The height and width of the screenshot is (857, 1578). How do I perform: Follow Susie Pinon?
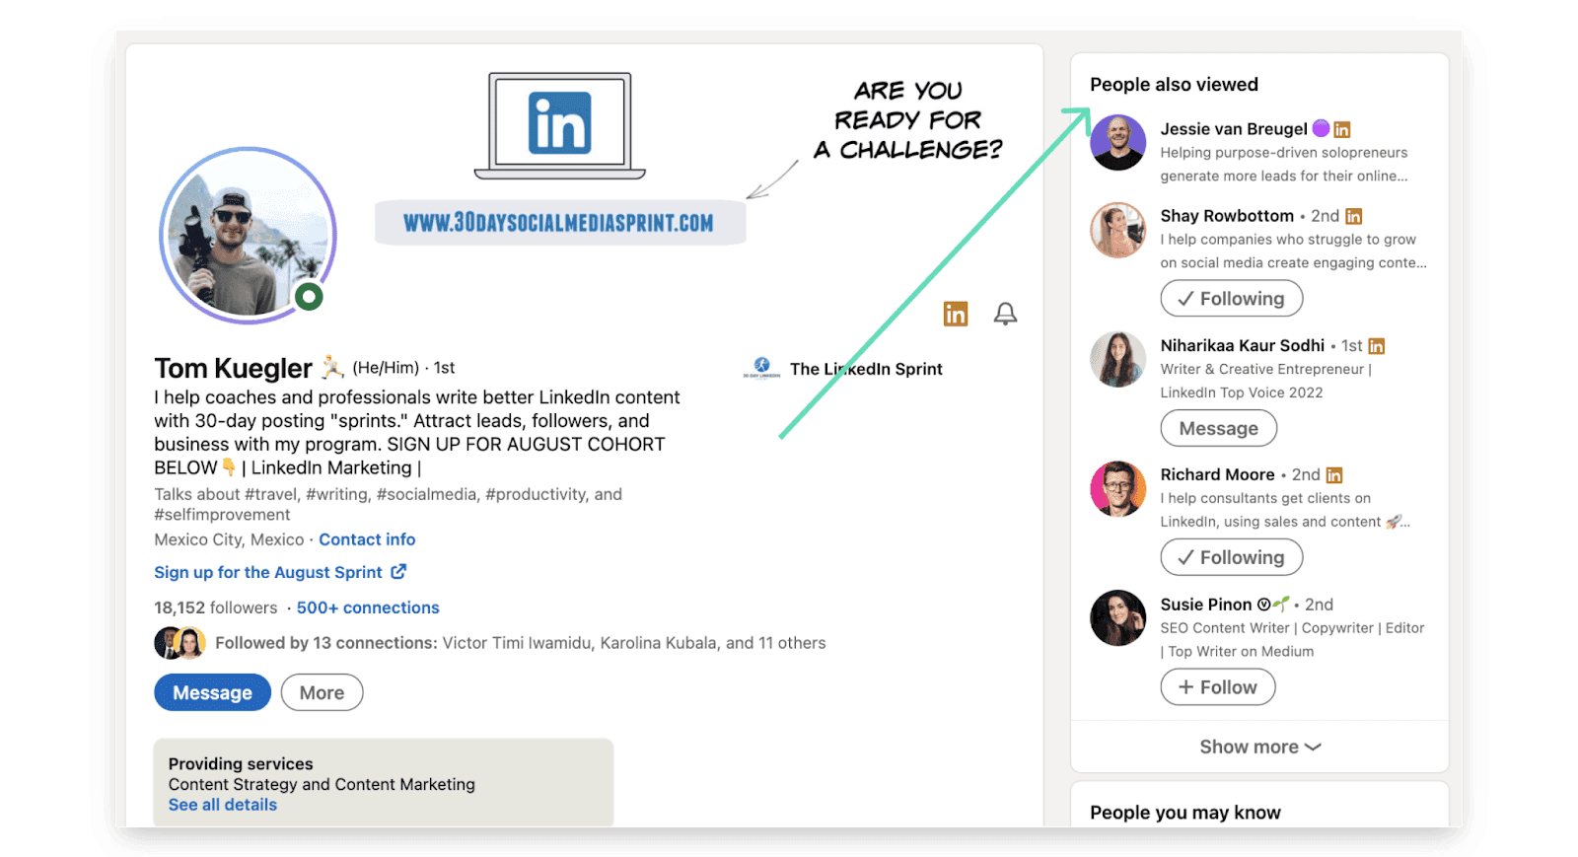[1217, 687]
